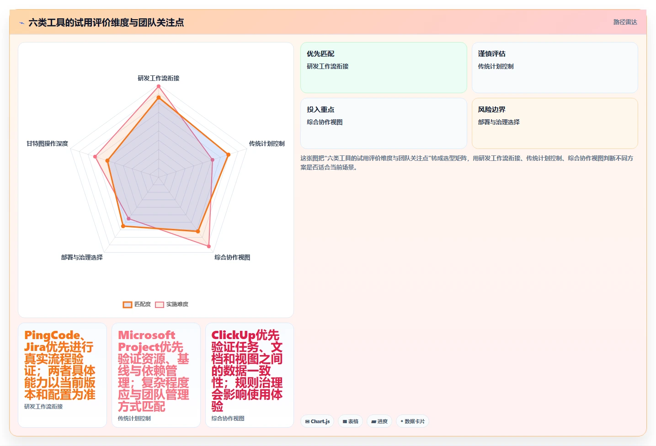
Task: Open the ClickUp recommendation card
Action: 250,375
